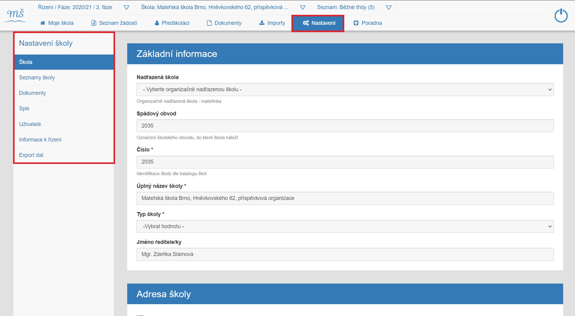The image size is (575, 316).
Task: Click the hint 'Označení školského obvodu'
Action: click(188, 138)
